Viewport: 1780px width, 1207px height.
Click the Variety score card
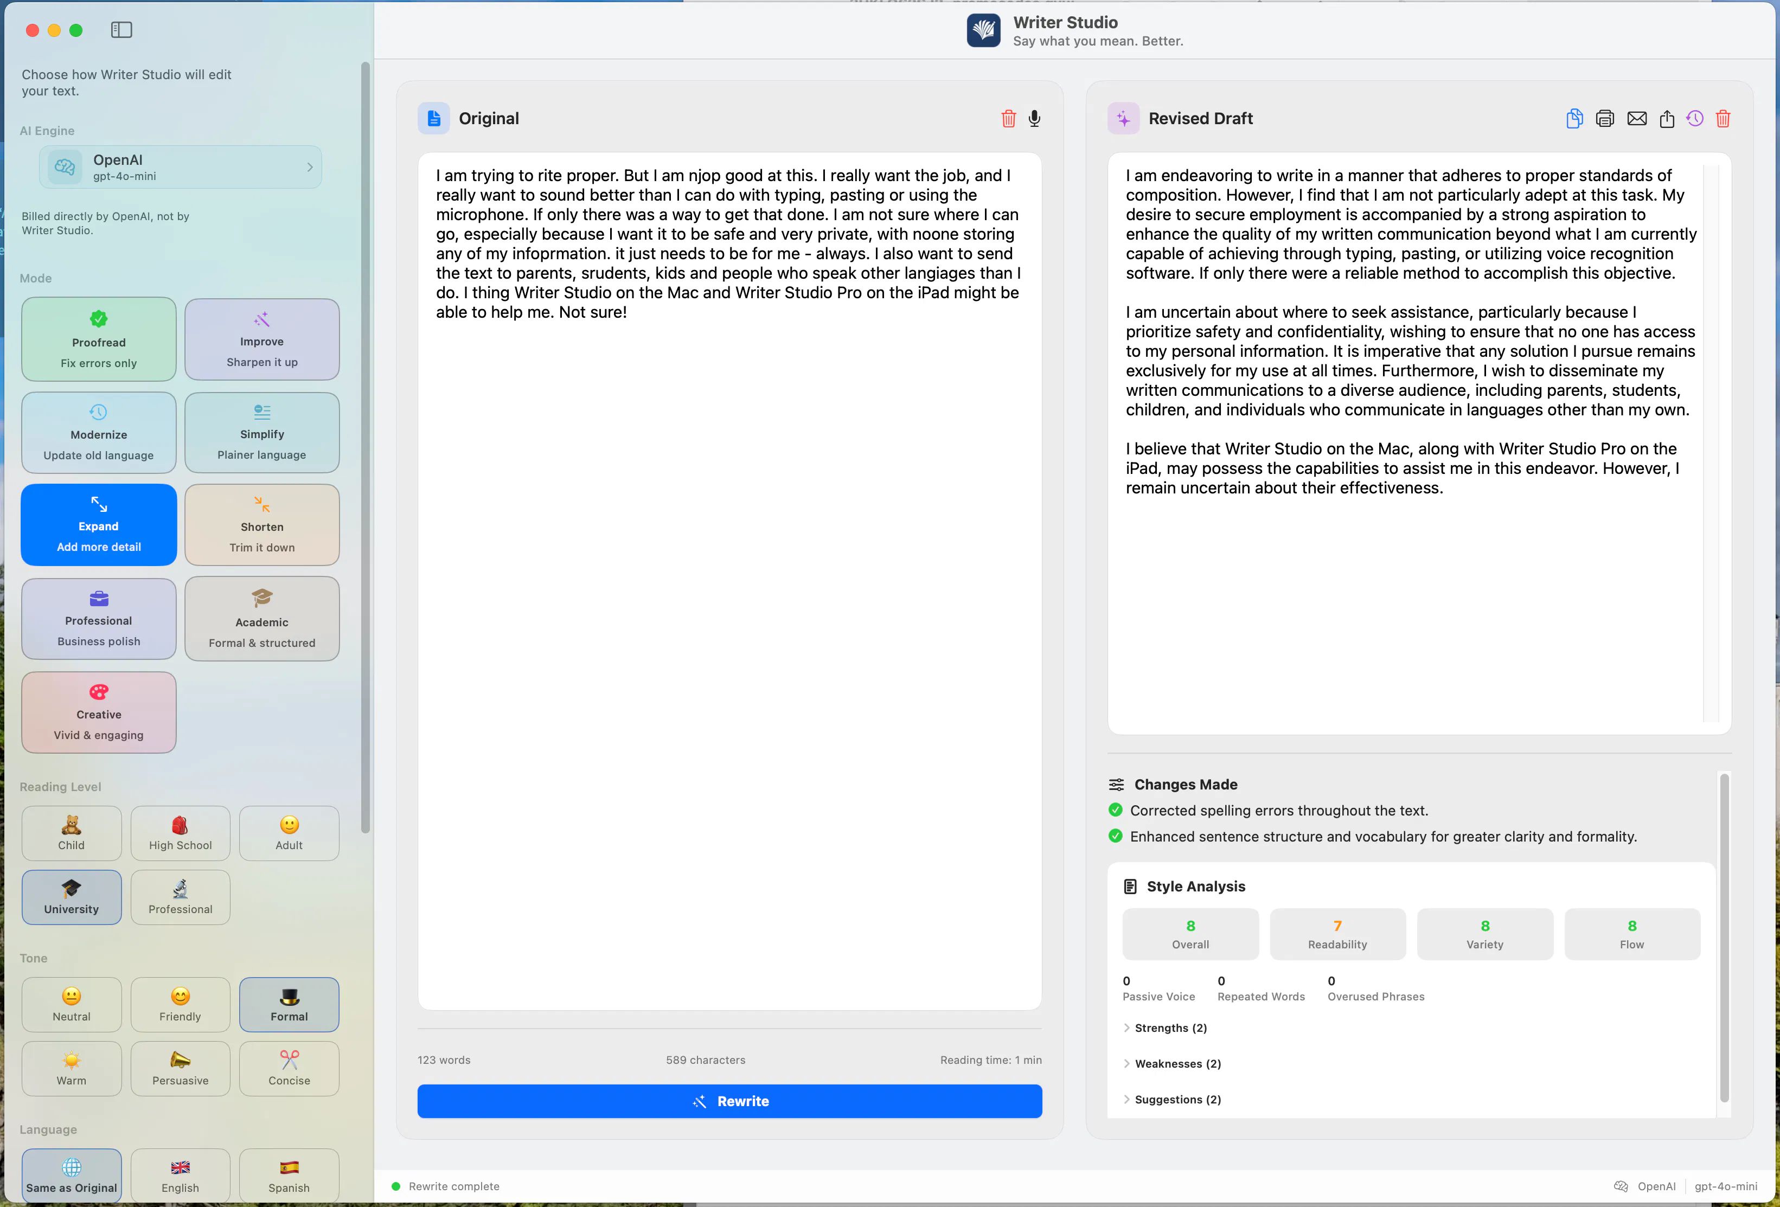(x=1484, y=934)
